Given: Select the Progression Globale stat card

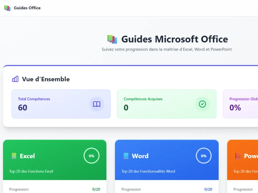Looking at the screenshot, I should coord(240,104).
